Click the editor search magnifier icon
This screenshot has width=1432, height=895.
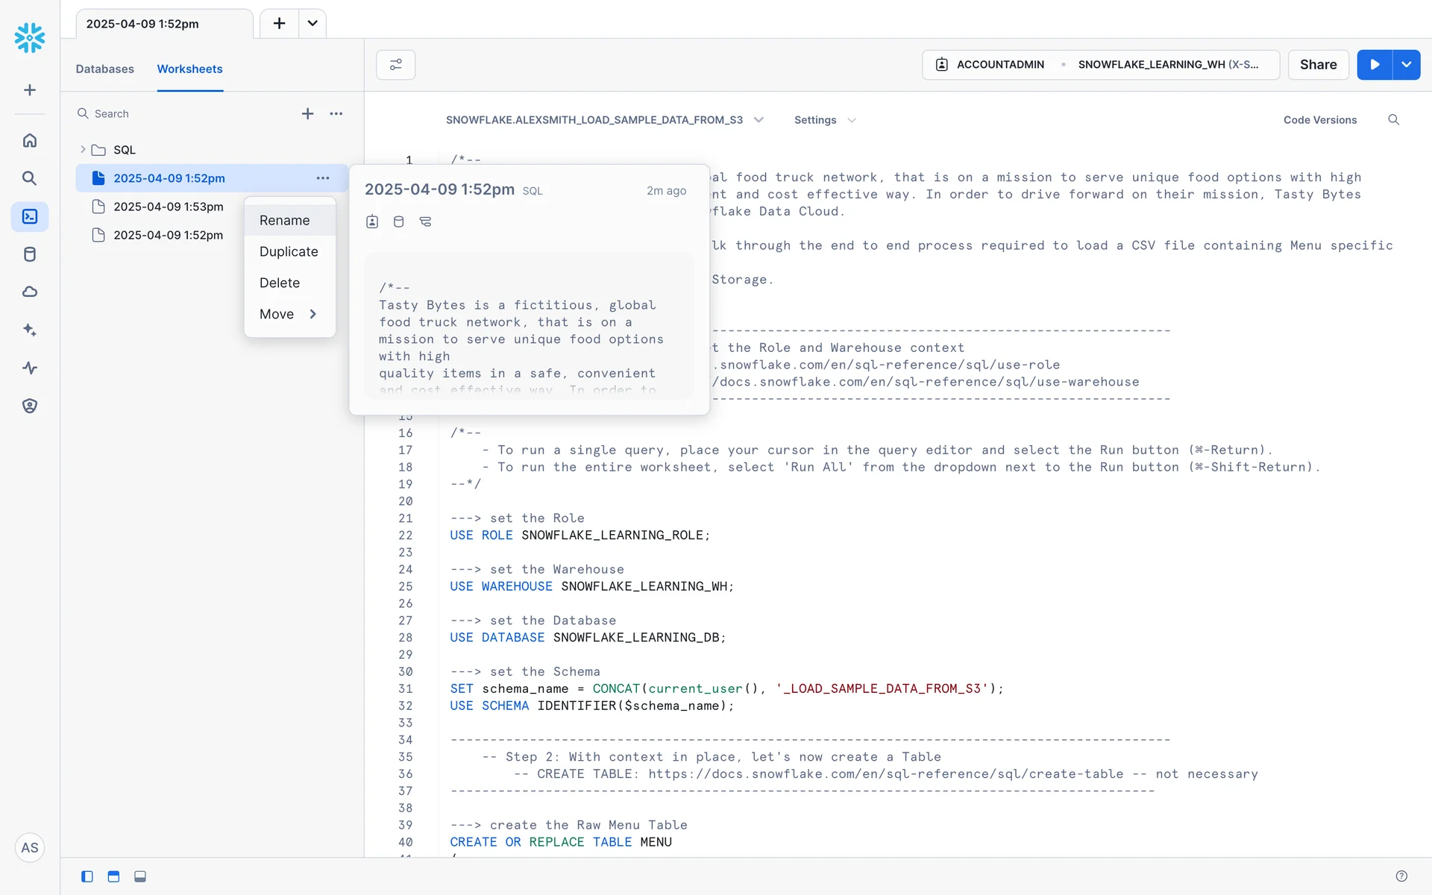[1393, 120]
